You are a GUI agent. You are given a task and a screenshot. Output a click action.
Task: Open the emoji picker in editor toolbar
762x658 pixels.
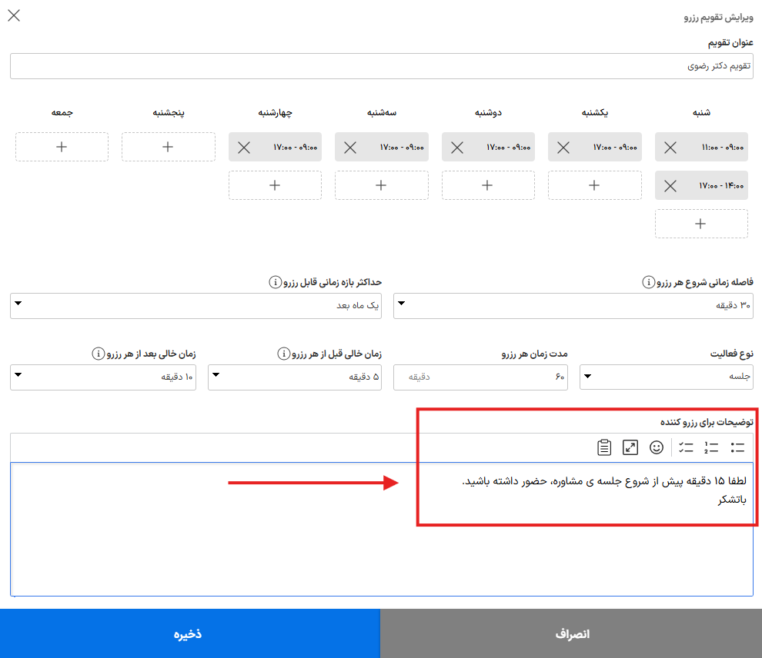click(x=656, y=447)
